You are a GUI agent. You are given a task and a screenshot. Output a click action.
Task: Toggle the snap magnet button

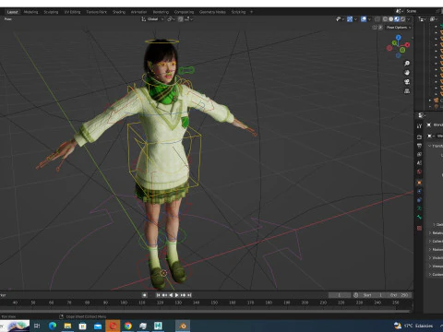(181, 19)
